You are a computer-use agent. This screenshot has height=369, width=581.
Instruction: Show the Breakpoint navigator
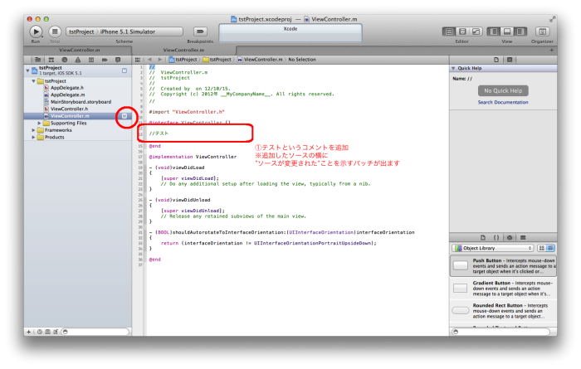(x=105, y=60)
